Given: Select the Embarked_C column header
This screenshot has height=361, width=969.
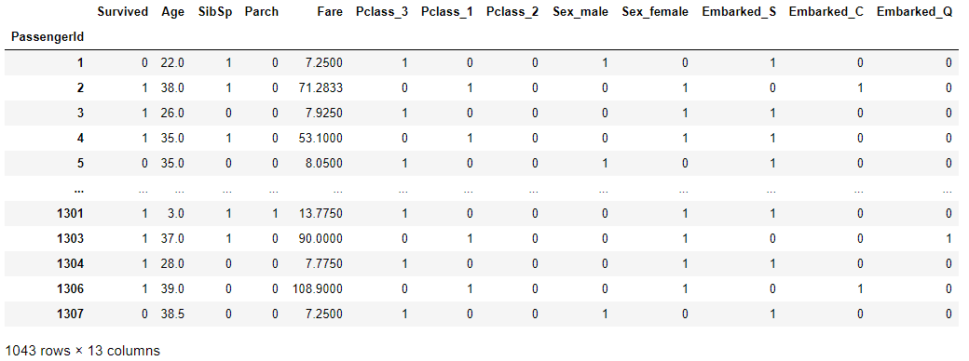Looking at the screenshot, I should pos(826,12).
